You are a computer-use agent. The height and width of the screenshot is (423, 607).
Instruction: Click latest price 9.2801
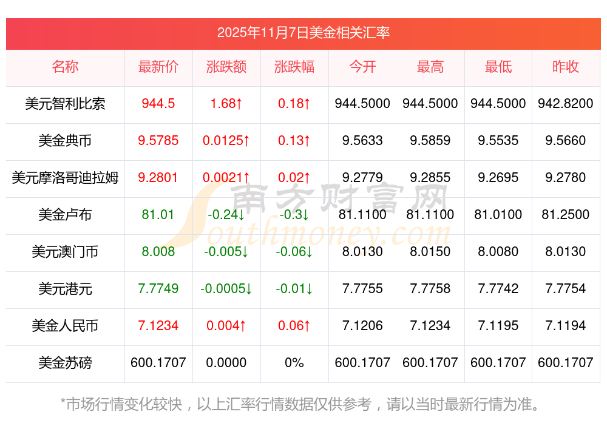158,178
